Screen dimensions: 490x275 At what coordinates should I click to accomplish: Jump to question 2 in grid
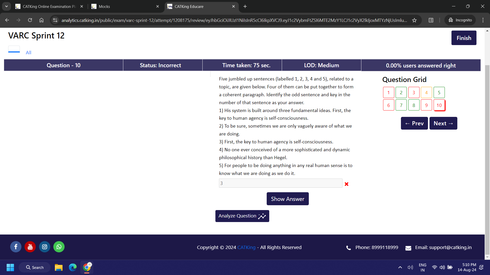(x=401, y=92)
